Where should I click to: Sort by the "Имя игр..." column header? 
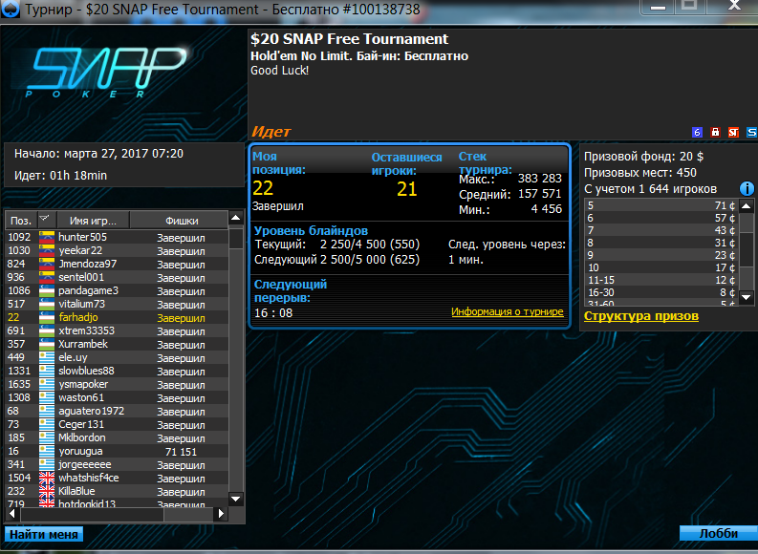click(x=93, y=220)
